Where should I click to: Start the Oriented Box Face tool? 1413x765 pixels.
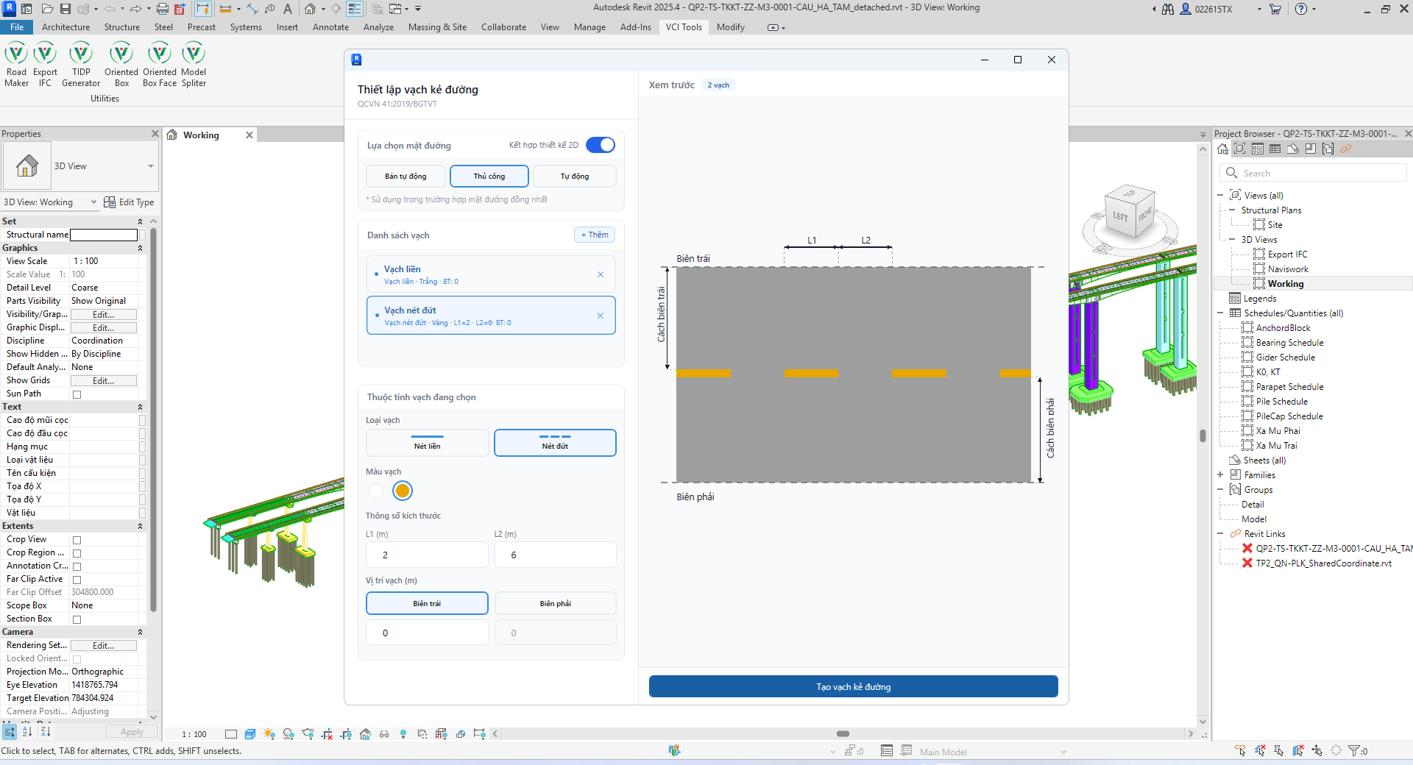[x=160, y=65]
